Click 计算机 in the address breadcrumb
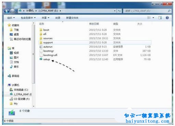Screen dimensions: 175x126 [30, 11]
